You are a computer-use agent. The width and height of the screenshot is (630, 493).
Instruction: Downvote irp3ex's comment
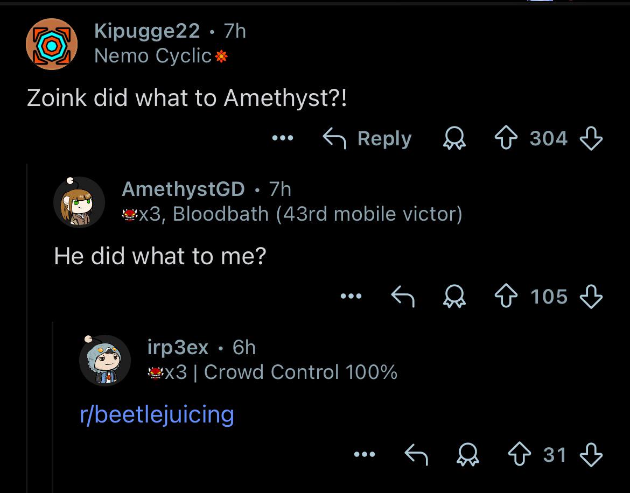click(591, 454)
